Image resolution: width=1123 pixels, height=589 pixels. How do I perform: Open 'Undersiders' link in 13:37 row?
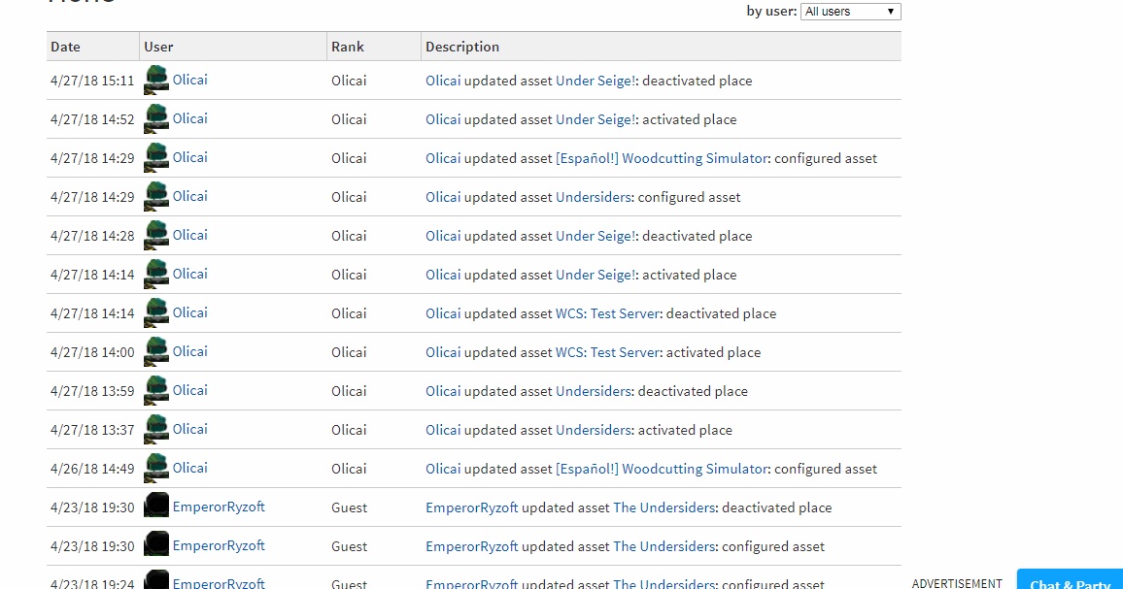(594, 430)
